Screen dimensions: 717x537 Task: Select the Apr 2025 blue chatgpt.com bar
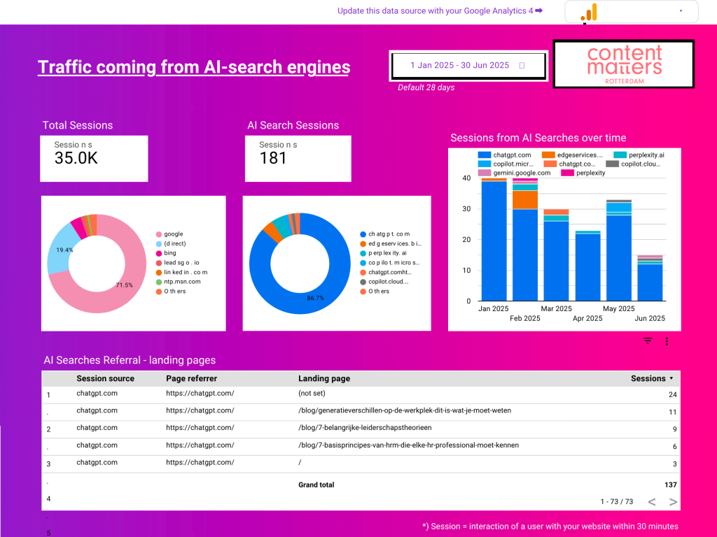coord(587,268)
